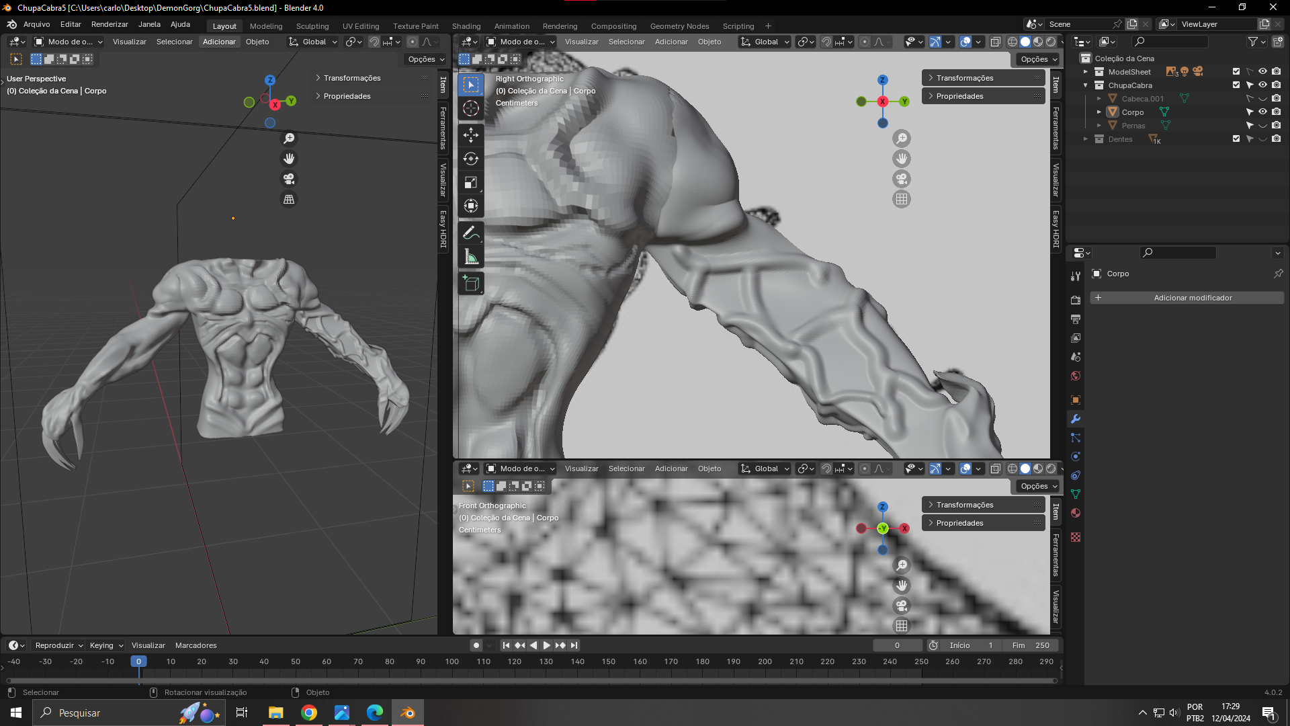The height and width of the screenshot is (726, 1290).
Task: Toggle camera view in the Right Orthographic viewport
Action: pyautogui.click(x=902, y=179)
